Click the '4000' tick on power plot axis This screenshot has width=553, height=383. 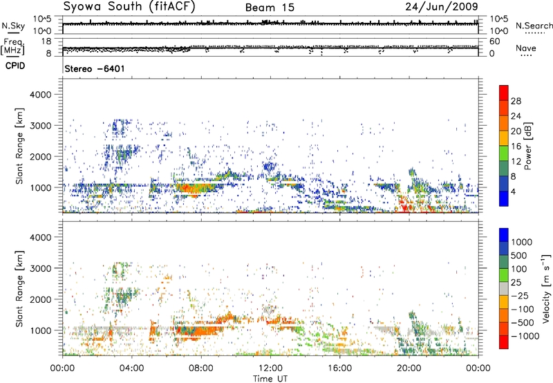click(40, 95)
